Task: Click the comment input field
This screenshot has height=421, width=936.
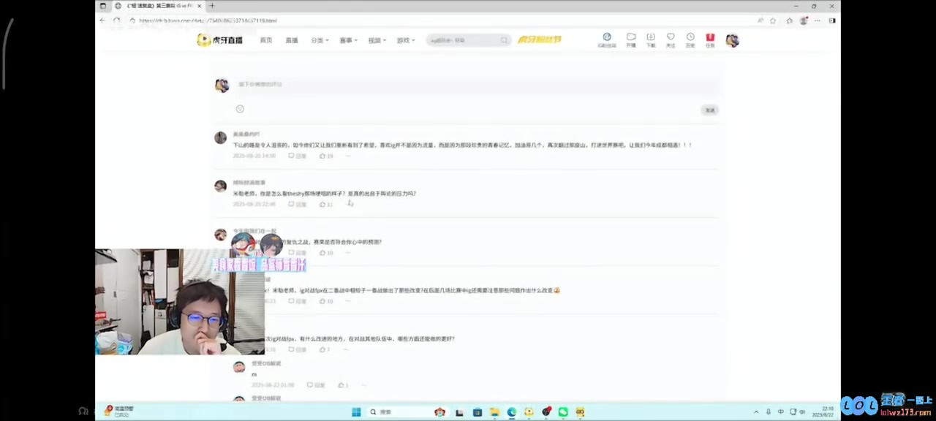Action: (478, 85)
